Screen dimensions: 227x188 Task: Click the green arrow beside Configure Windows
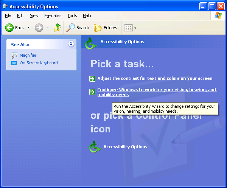(92, 92)
